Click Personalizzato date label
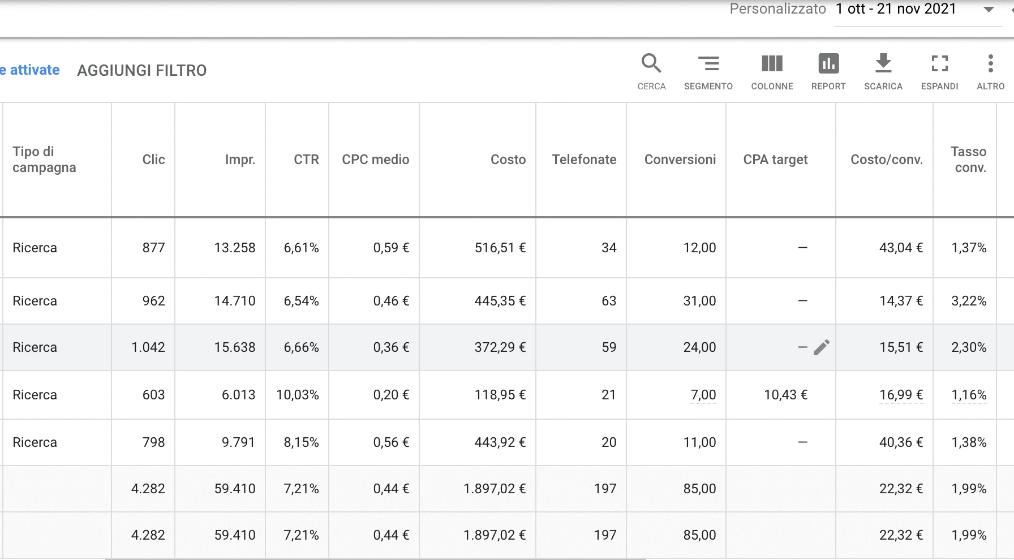Screen dimensions: 1014x560 point(777,9)
